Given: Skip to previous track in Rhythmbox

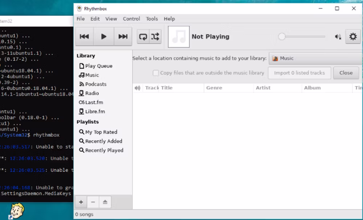Looking at the screenshot, I should coord(84,36).
